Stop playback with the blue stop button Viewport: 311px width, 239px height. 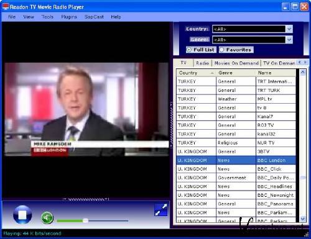pyautogui.click(x=22, y=215)
